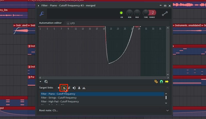Expand the Root note: C5 section
The width and height of the screenshot is (206, 119).
(167, 110)
